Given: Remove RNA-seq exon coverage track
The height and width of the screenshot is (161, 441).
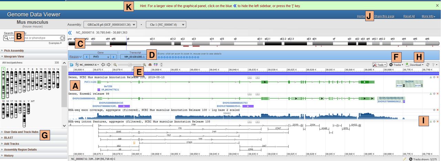Looking at the screenshot, I should (x=438, y=110).
